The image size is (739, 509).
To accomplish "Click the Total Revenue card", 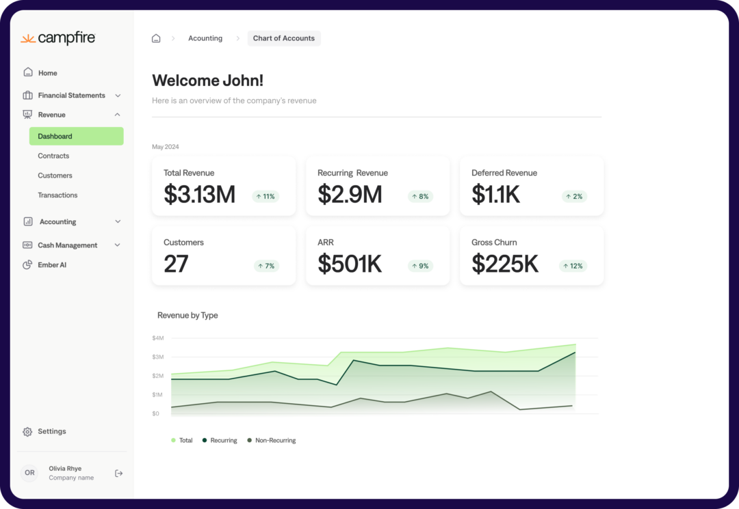I will (x=224, y=187).
